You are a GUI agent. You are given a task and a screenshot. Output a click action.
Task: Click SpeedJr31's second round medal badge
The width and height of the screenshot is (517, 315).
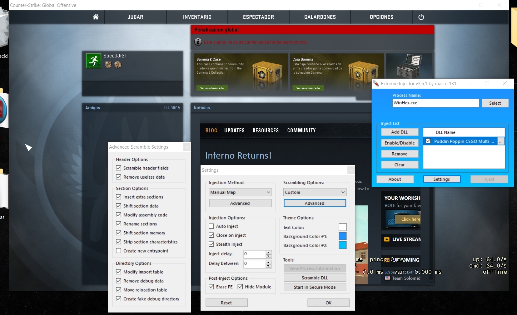pos(118,65)
